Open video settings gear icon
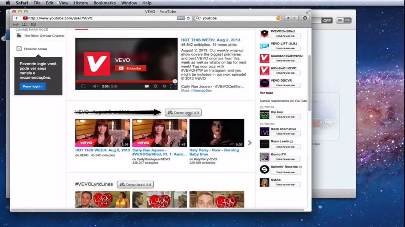The width and height of the screenshot is (405, 227). click(x=155, y=86)
